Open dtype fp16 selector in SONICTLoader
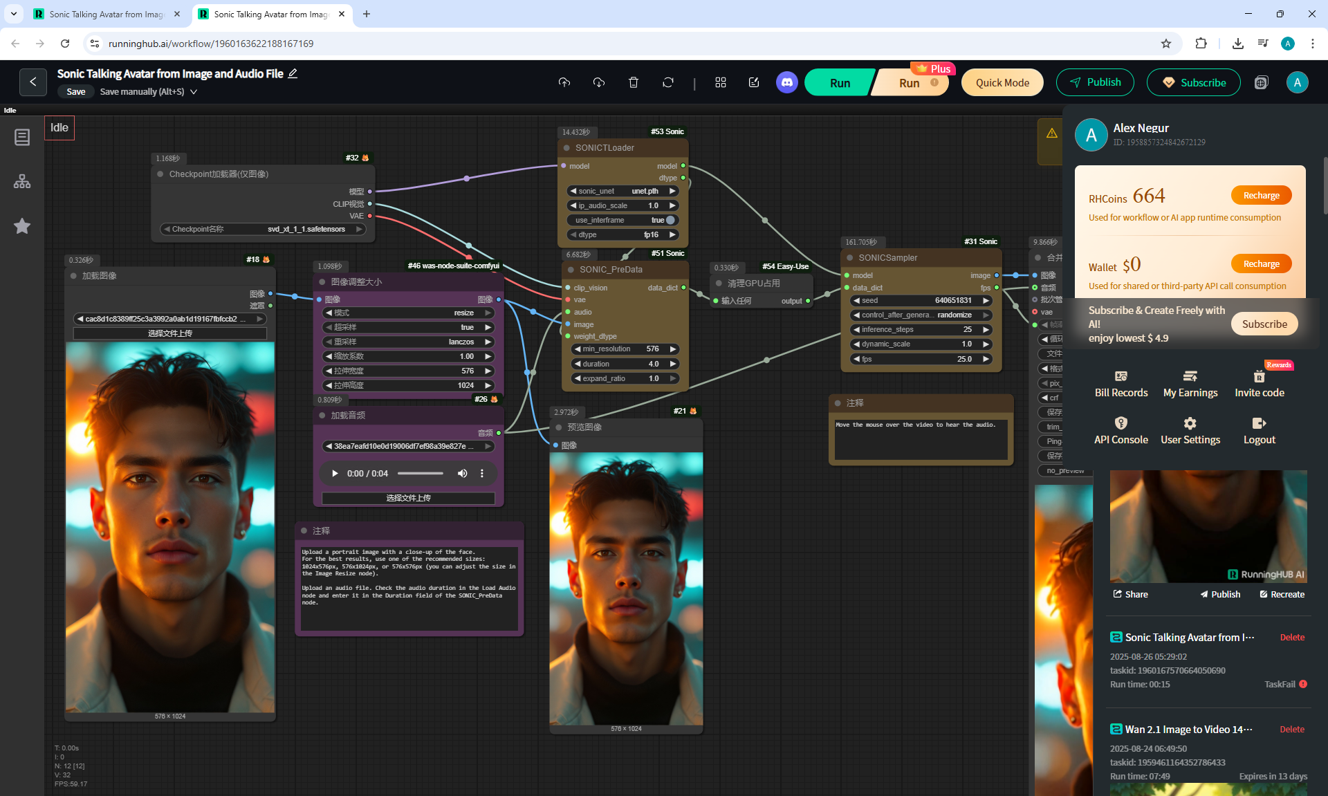Screen dimensions: 1328x796 [x=622, y=234]
